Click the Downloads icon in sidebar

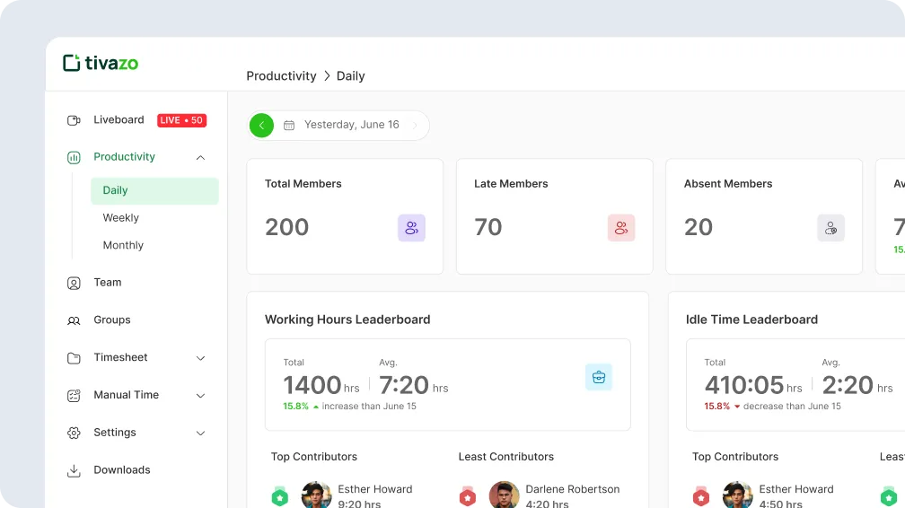click(x=74, y=470)
